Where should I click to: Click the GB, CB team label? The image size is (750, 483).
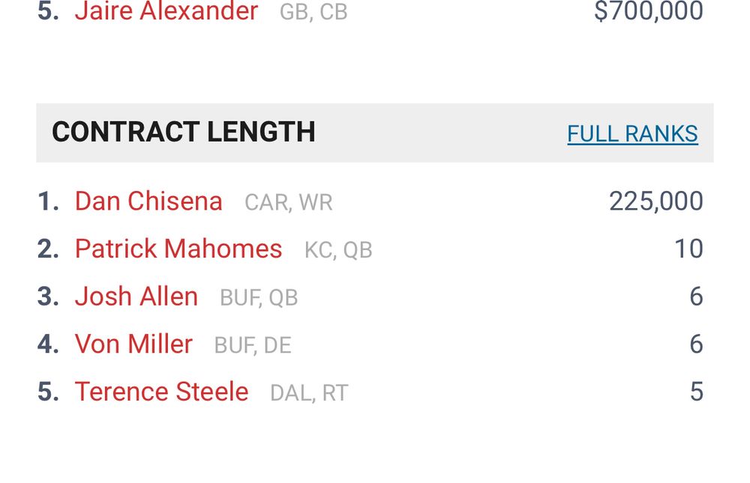[x=313, y=13]
